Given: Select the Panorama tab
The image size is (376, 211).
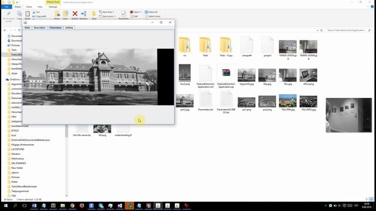Looking at the screenshot, I should pos(55,28).
